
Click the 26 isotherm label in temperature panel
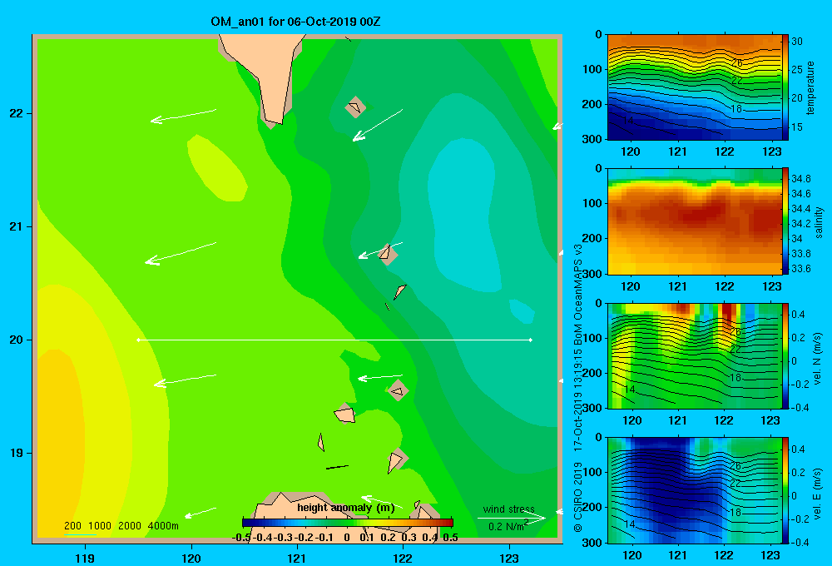[x=736, y=63]
